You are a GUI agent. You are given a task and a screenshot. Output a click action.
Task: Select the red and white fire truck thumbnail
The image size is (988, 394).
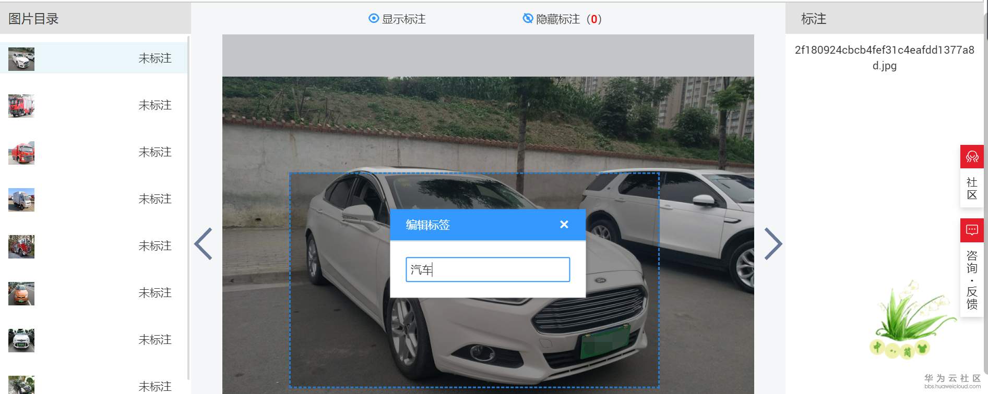point(21,106)
